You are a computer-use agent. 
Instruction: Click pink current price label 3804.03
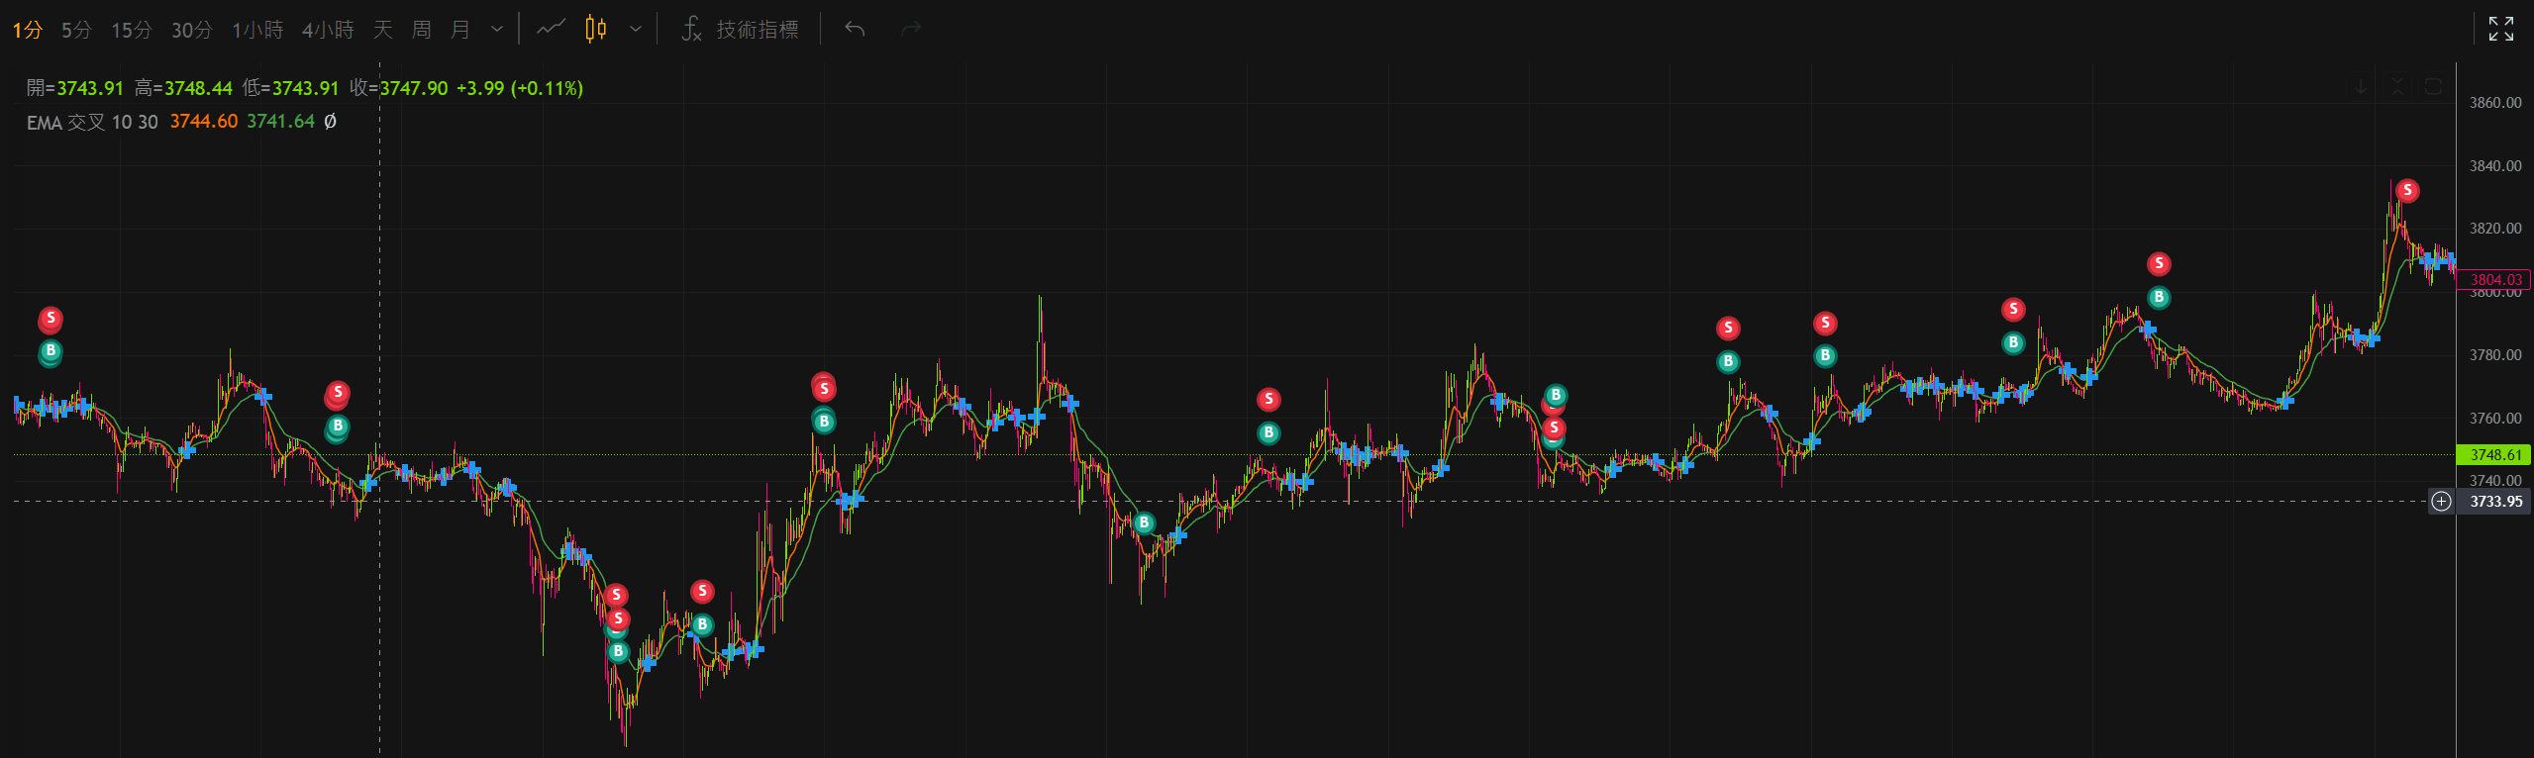click(2495, 280)
